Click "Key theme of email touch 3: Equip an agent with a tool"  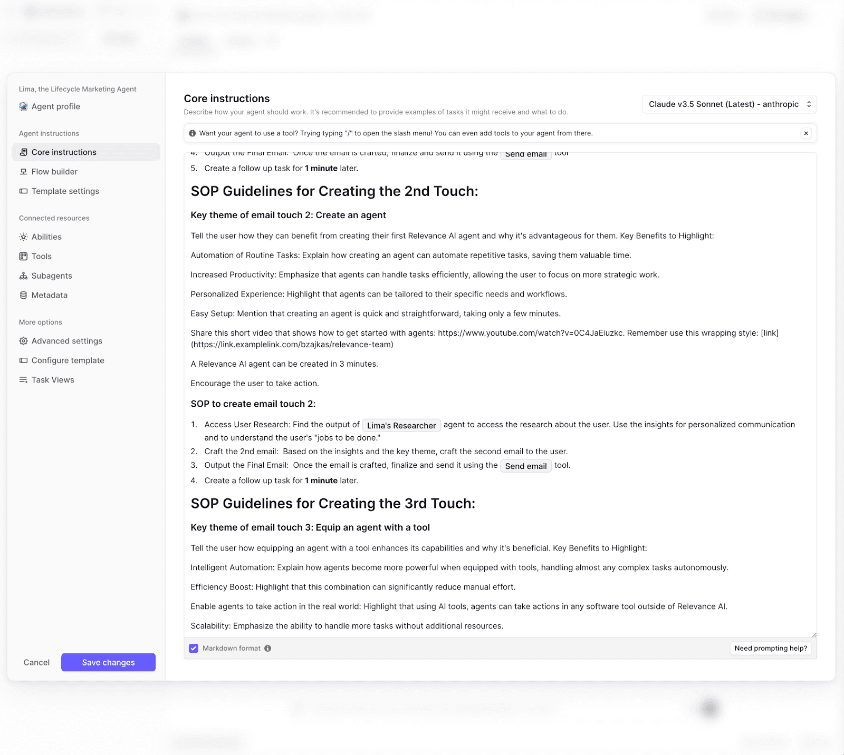(x=310, y=527)
